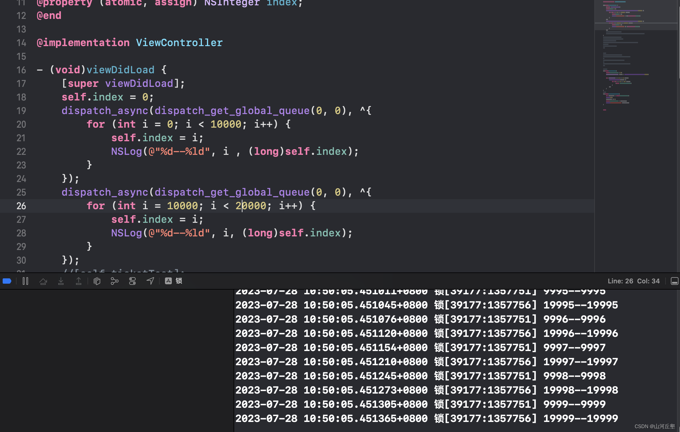
Task: Click '@implementation ViewController' text
Action: click(129, 43)
